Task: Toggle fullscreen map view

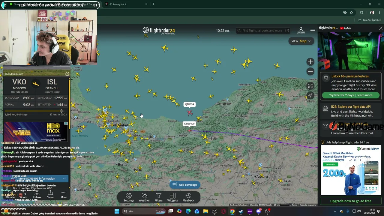Action: coord(310,86)
